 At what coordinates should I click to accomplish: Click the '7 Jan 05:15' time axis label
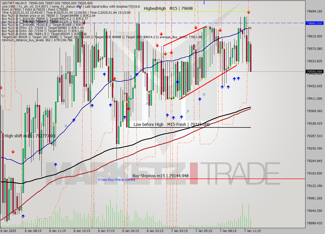pyautogui.click(x=204, y=231)
